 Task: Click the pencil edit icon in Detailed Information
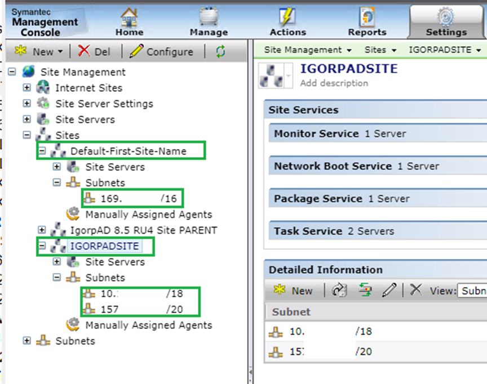389,291
